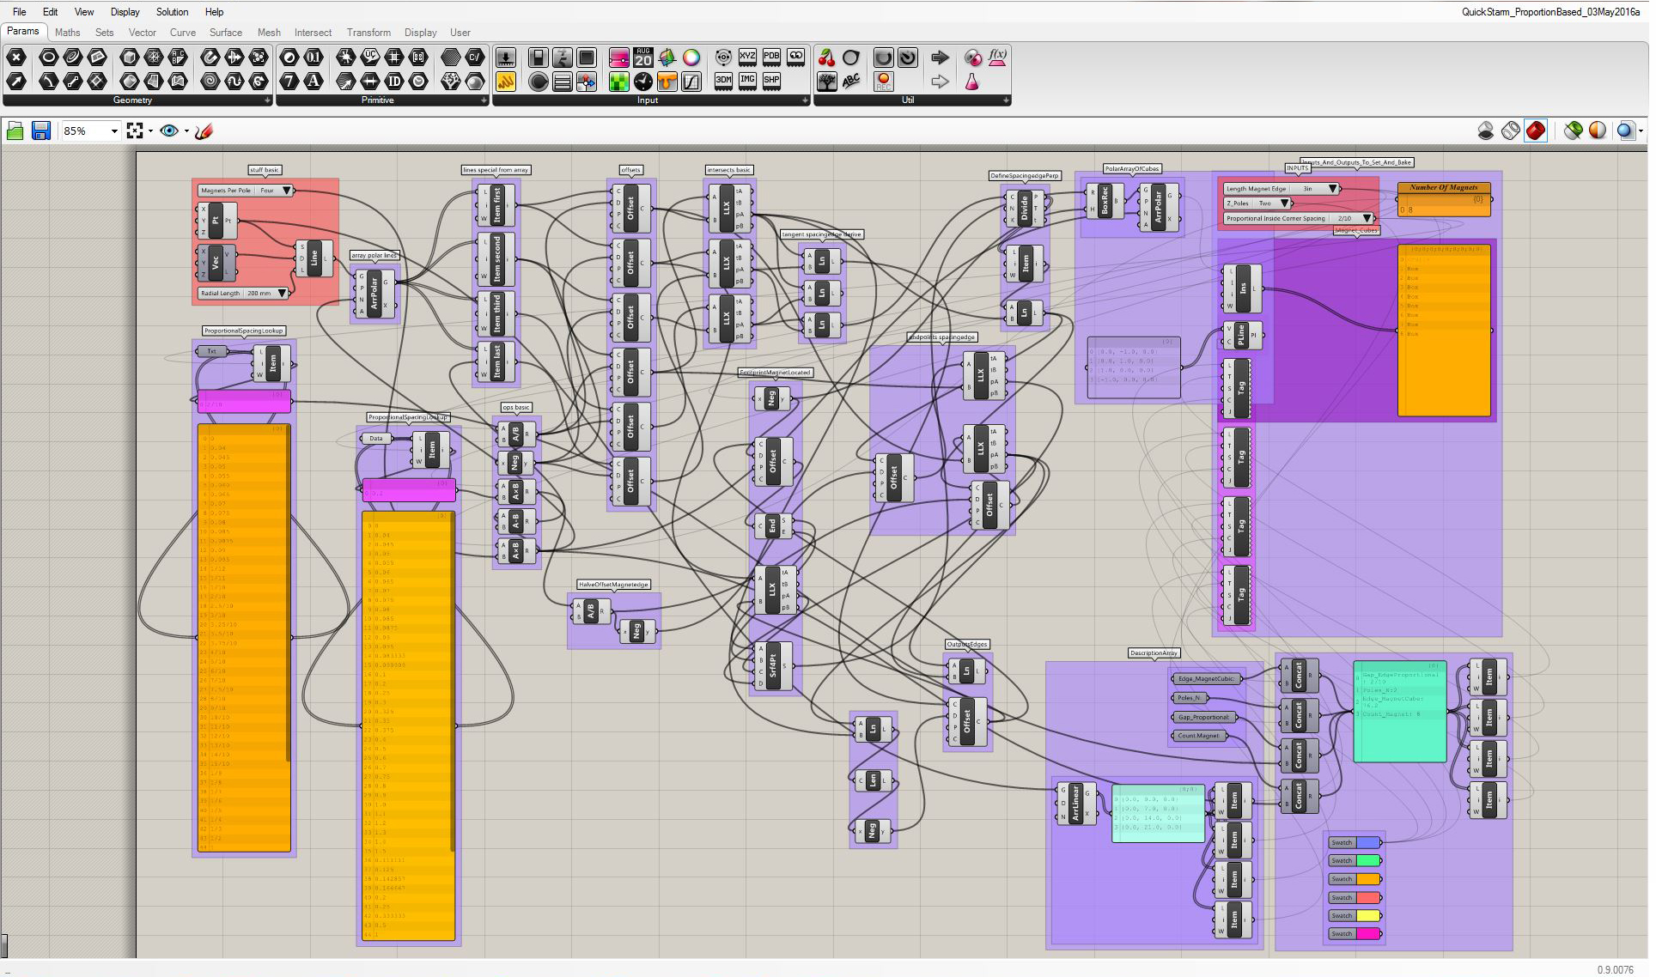
Task: Click the Calendar date input icon
Action: [643, 58]
